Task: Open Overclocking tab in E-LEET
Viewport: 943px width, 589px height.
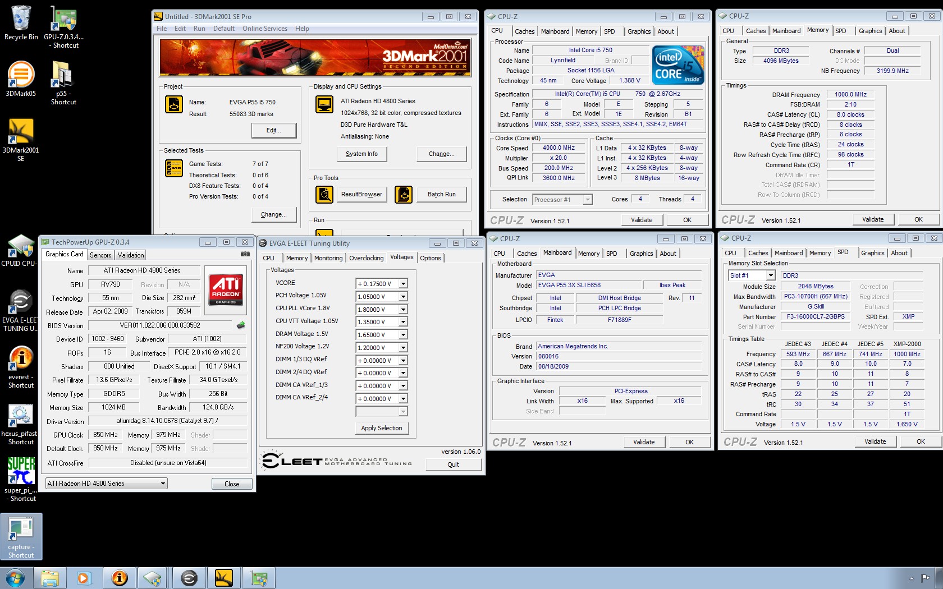Action: (367, 258)
